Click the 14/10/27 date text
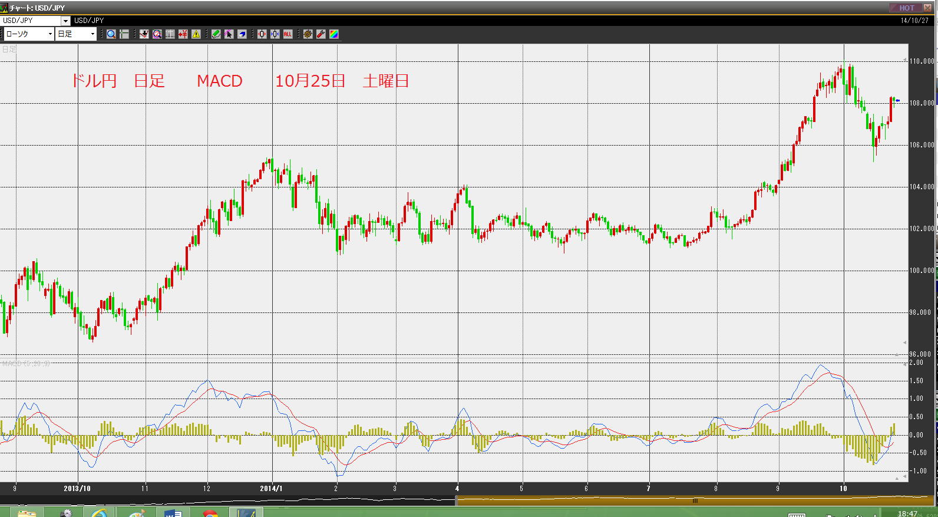The height and width of the screenshot is (517, 938). point(914,21)
